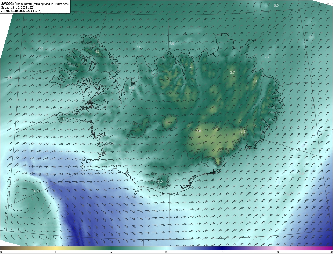Click the colorbar tick label 5
The width and height of the screenshot is (333, 254).
point(111,252)
